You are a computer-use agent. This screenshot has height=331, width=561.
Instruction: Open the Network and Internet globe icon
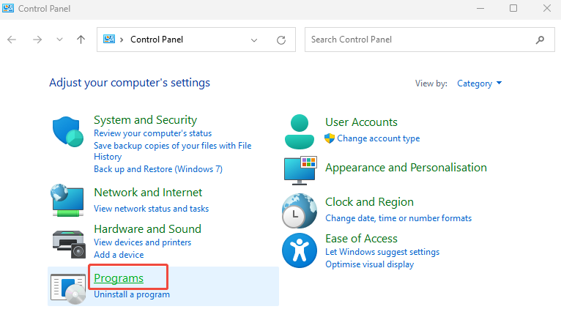[x=68, y=200]
